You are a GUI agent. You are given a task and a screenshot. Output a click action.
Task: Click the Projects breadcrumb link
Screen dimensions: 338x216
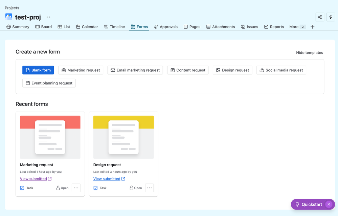[12, 8]
